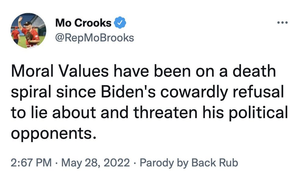
Task: Open the round profile avatar photo
Action: pyautogui.click(x=29, y=31)
